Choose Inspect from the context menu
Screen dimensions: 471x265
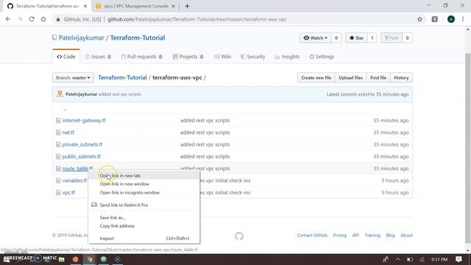(144, 239)
